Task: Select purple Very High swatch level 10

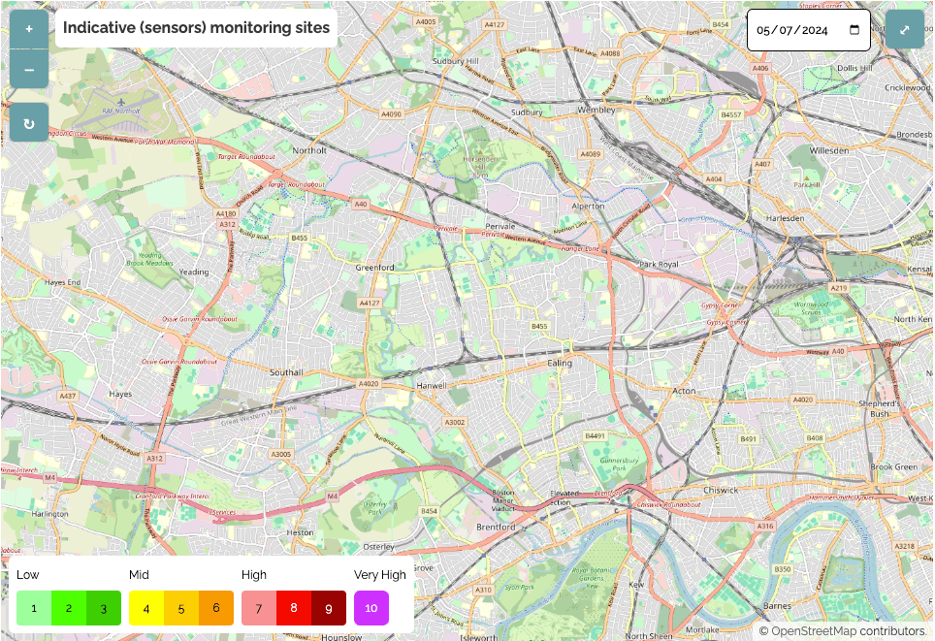Action: [x=371, y=608]
